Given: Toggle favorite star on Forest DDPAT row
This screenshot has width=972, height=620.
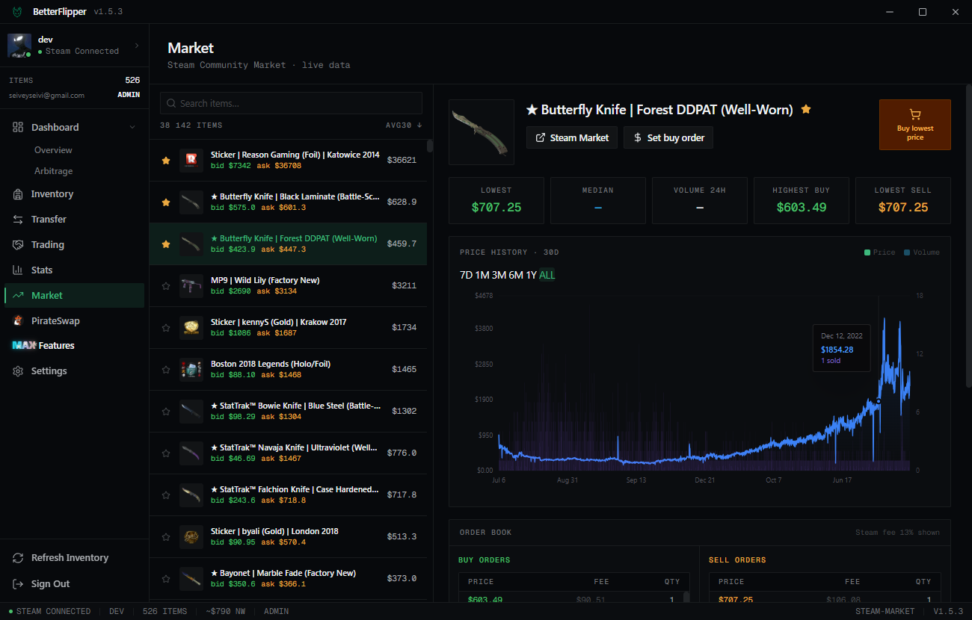Looking at the screenshot, I should (x=166, y=244).
